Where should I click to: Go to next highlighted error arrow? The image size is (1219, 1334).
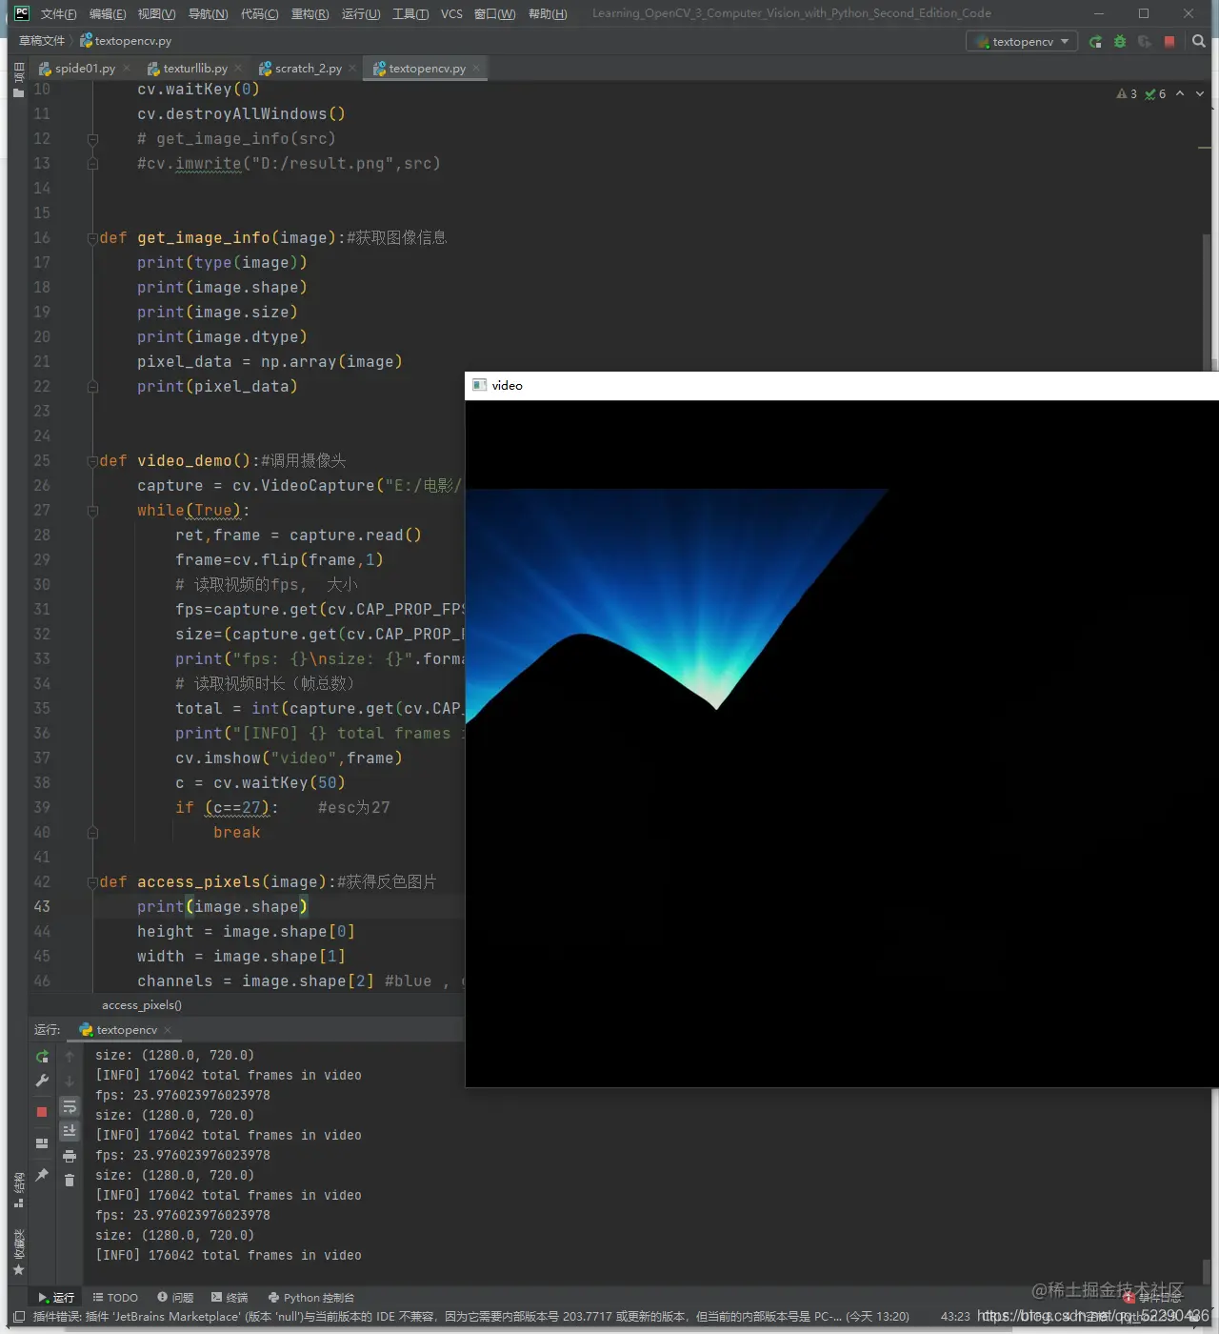(1200, 93)
